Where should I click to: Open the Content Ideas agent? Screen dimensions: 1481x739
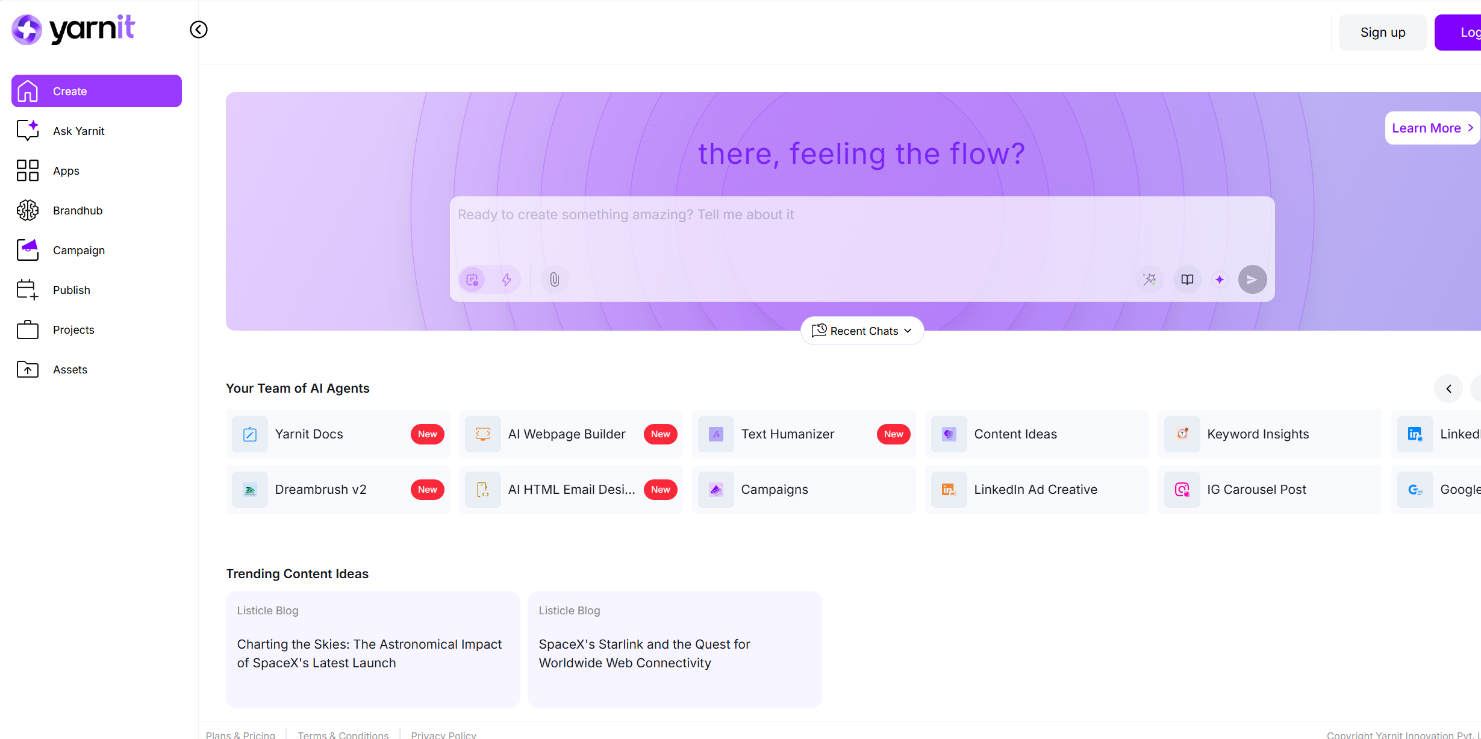click(x=1037, y=434)
